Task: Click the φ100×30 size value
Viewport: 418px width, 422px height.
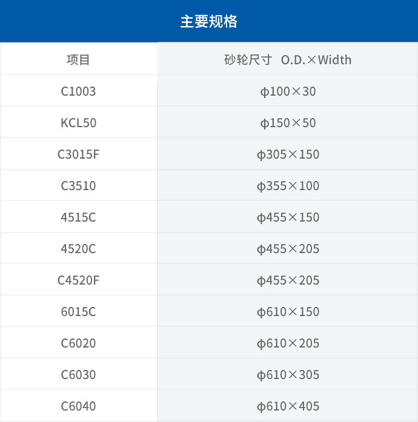Action: [288, 92]
